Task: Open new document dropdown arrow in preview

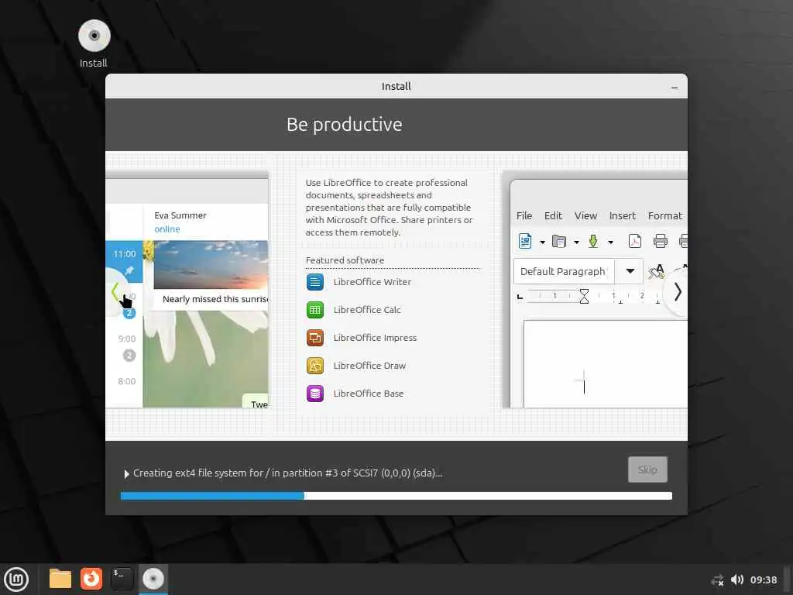Action: pos(542,242)
